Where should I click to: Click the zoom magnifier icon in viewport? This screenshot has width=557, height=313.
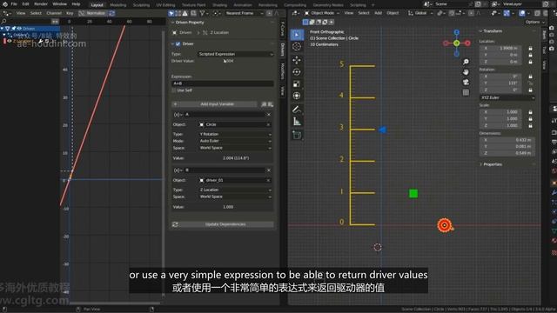[466, 62]
